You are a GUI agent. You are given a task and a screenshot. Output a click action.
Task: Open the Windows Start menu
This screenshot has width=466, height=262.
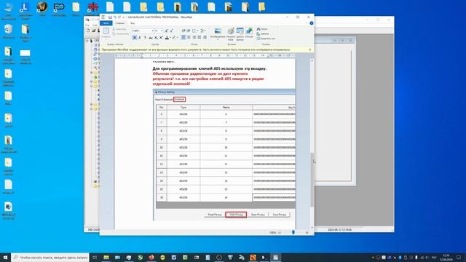5,257
